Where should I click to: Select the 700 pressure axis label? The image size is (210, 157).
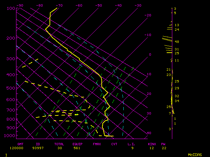coord(10,110)
